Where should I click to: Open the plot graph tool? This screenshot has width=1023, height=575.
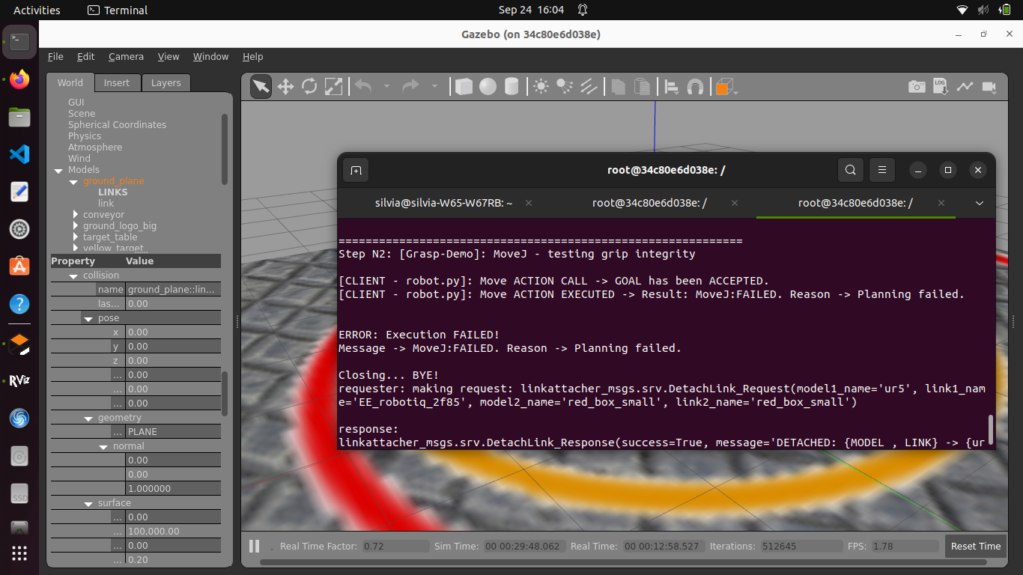965,87
